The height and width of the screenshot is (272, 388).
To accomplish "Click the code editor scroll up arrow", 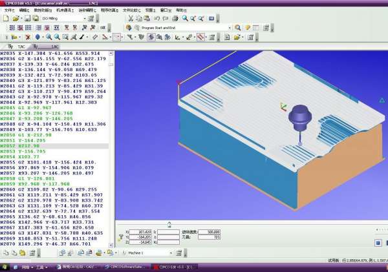I will click(111, 53).
